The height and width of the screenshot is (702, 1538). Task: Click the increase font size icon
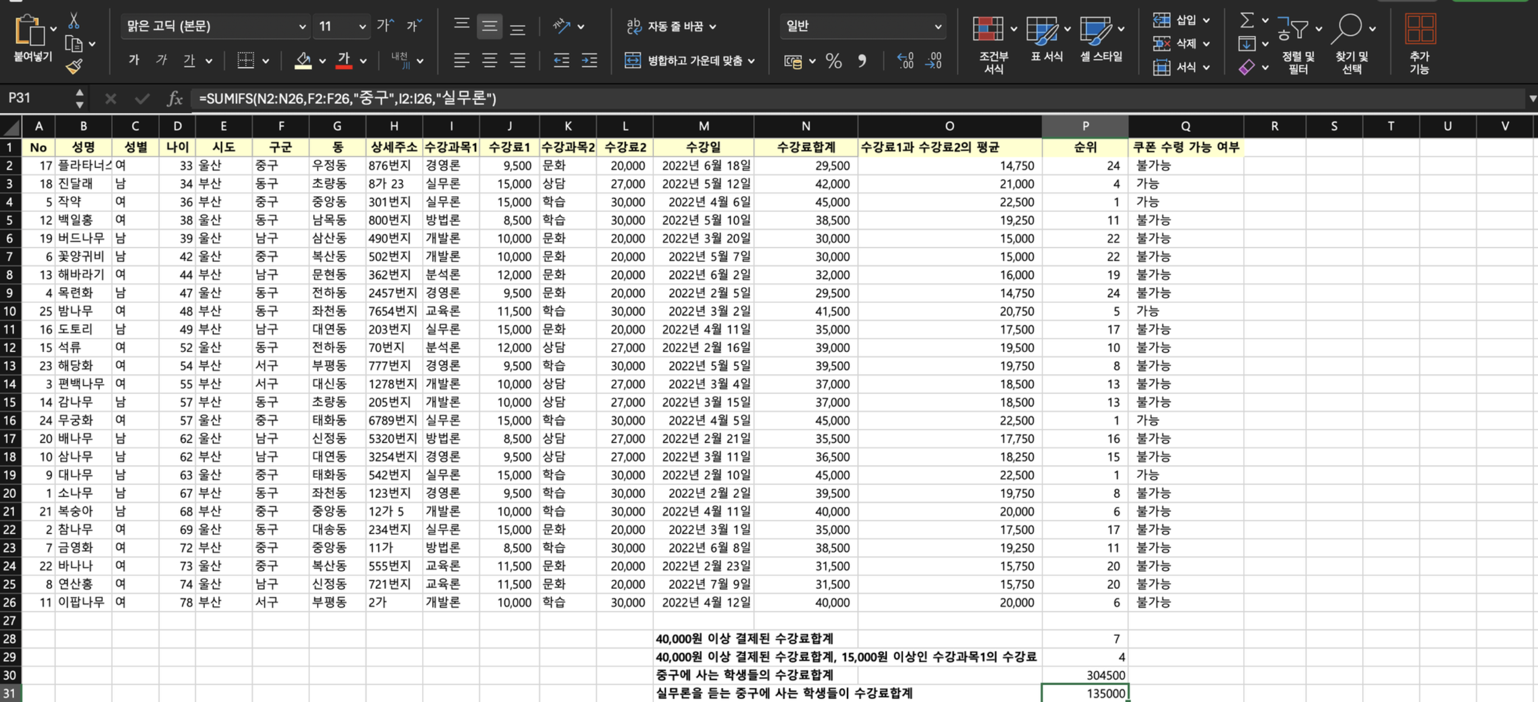click(x=385, y=25)
